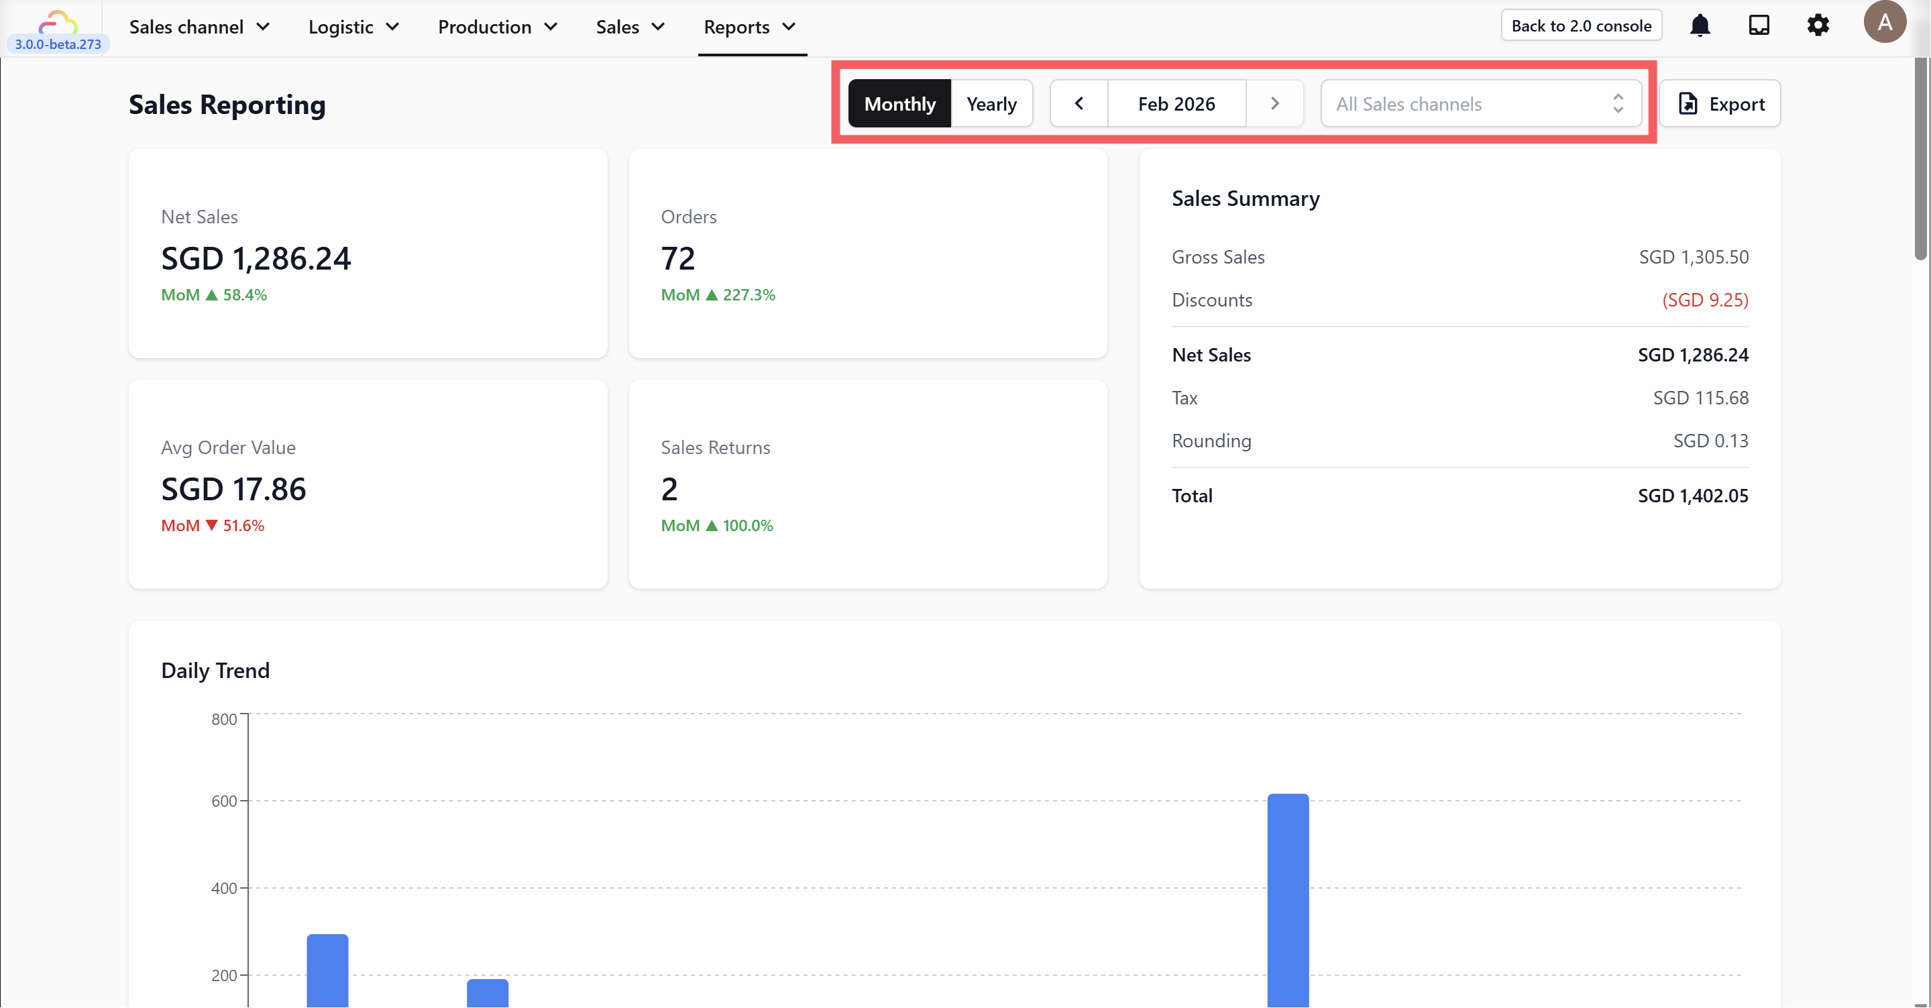Switch reporting period to Yearly
1931x1008 pixels.
coord(991,103)
